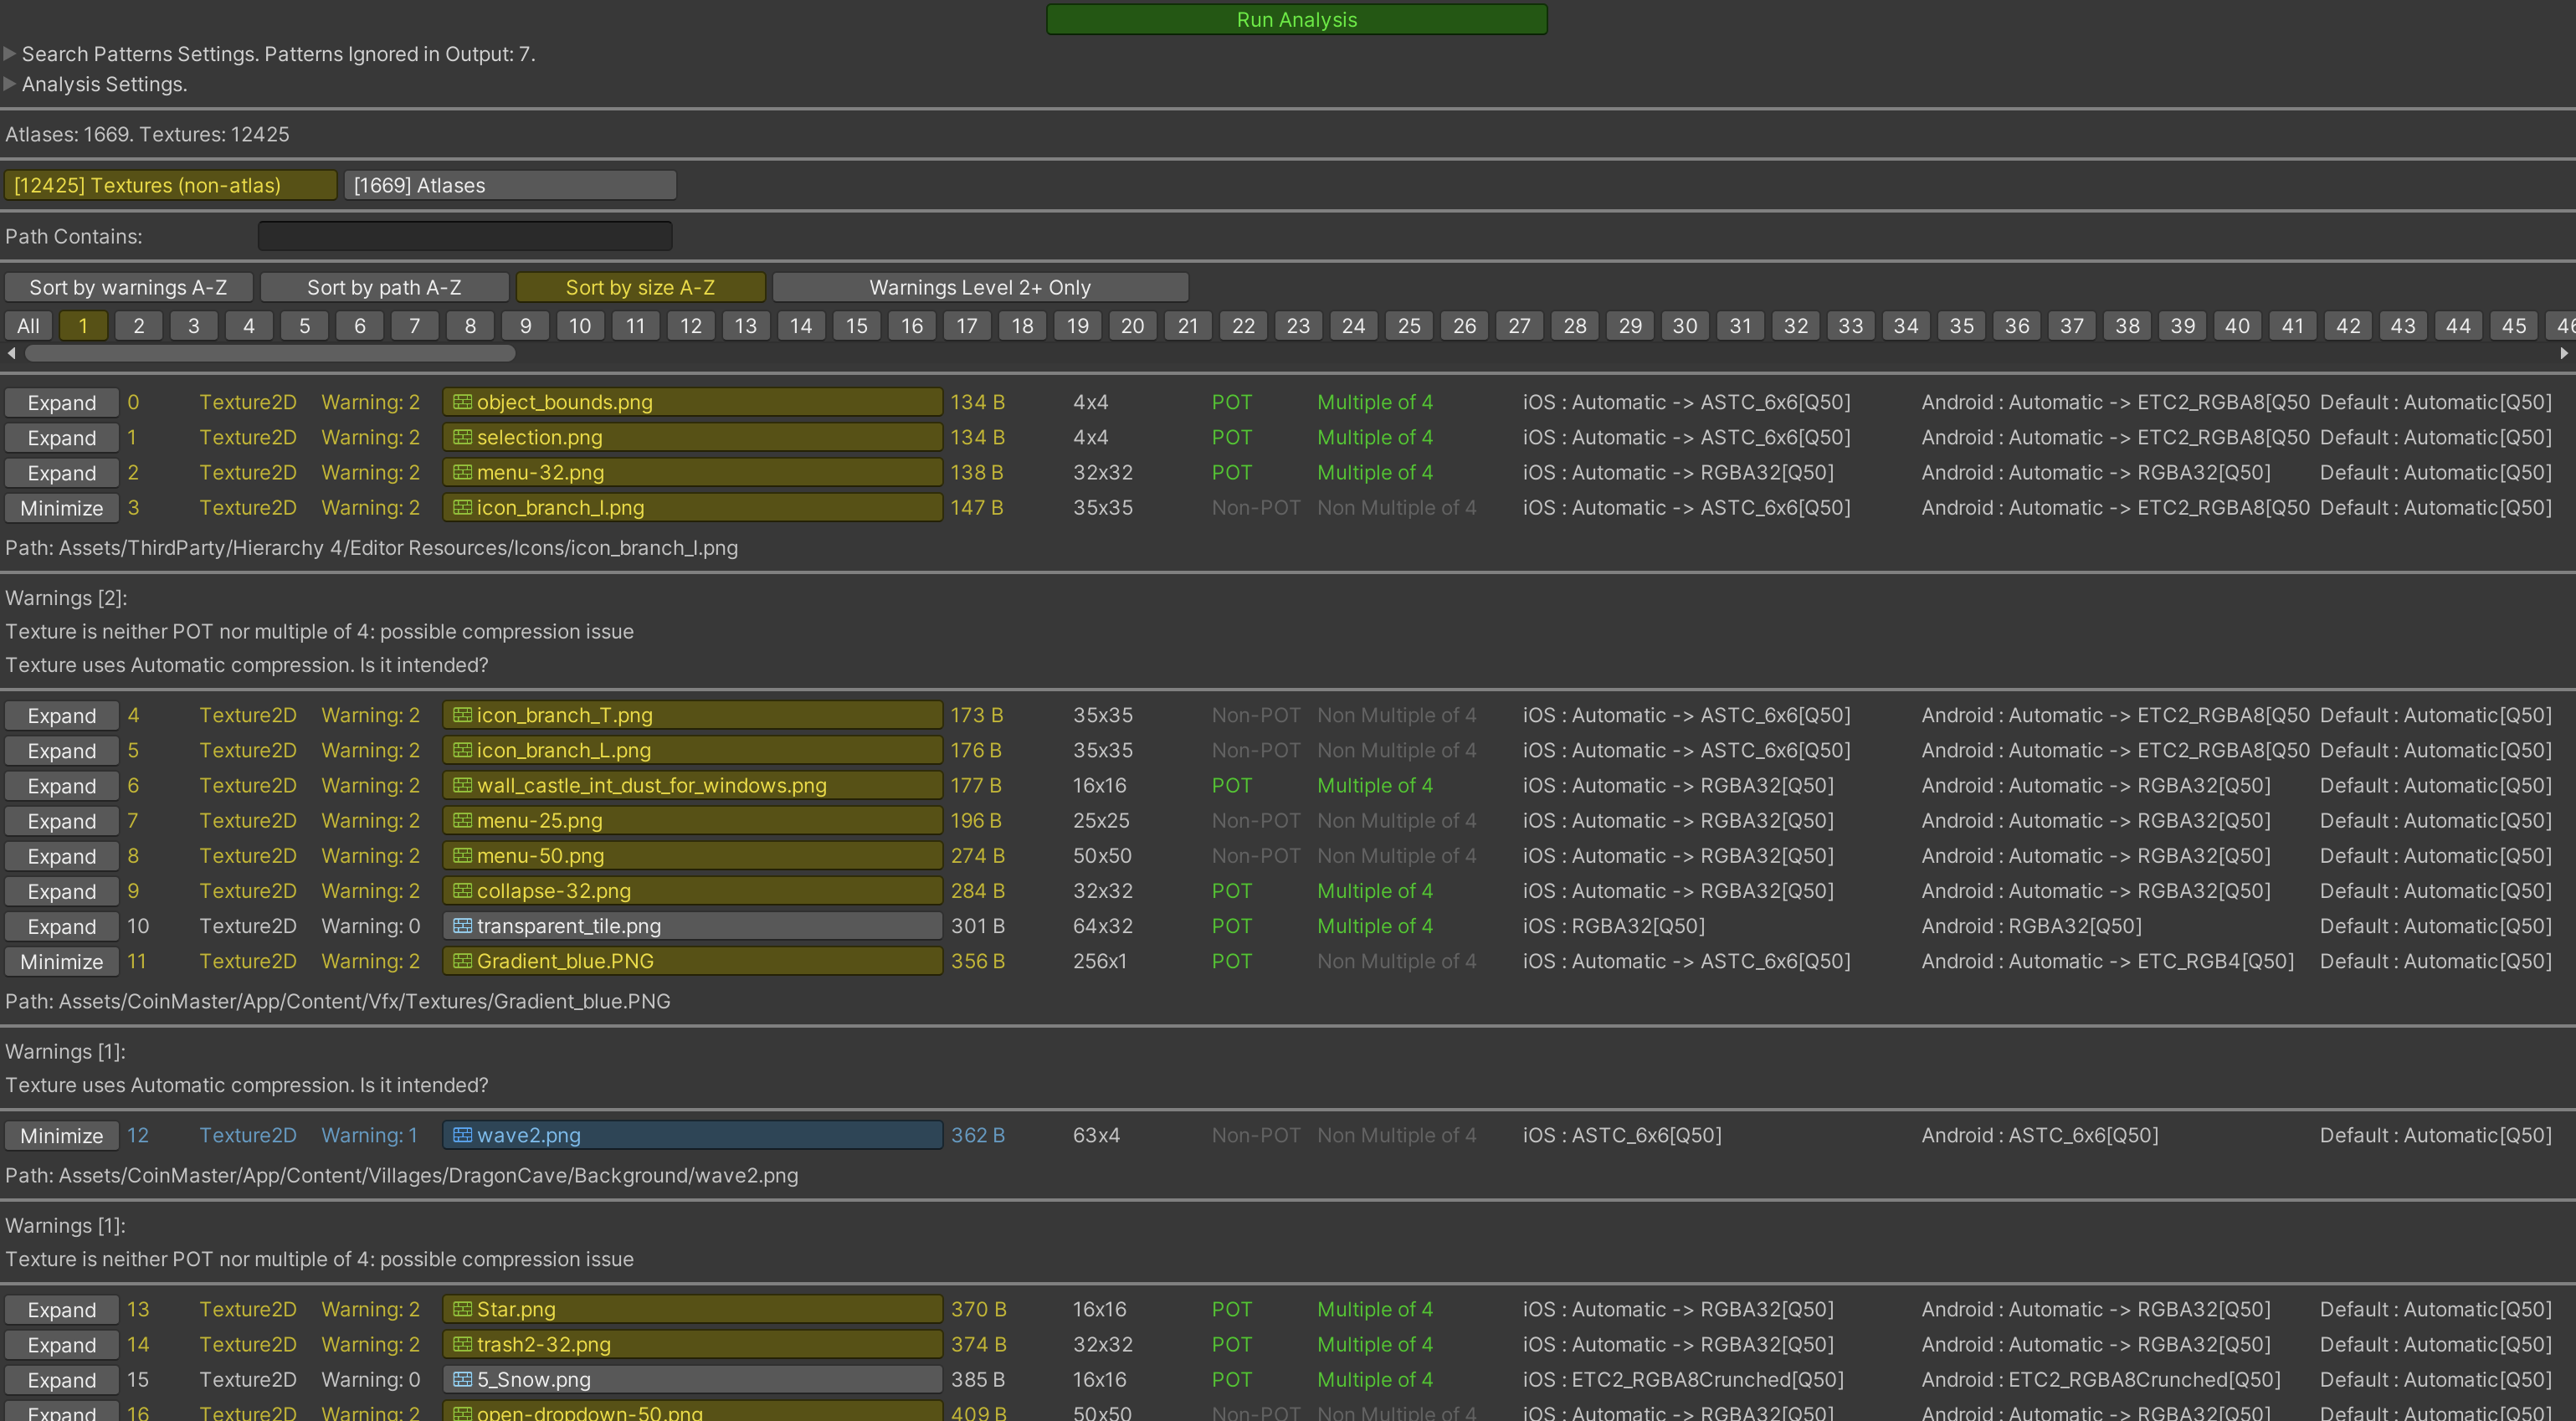Click texture icon next to wave2.png

(462, 1135)
